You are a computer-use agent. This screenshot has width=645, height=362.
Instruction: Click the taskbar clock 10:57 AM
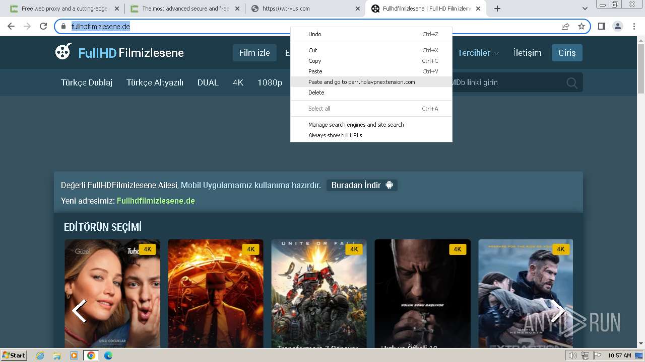click(x=619, y=355)
